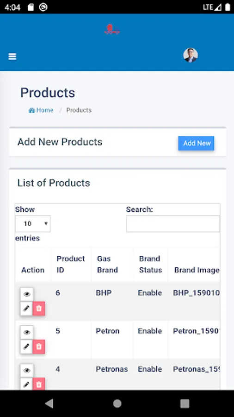Go to Home breadcrumb link
234x417 pixels.
[41, 110]
